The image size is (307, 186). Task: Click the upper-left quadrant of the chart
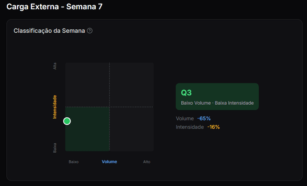point(87,85)
